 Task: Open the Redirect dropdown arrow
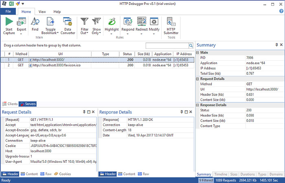pyautogui.click(x=141, y=34)
